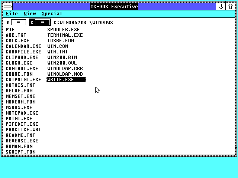Select NOTEPAD.EXE in file list
Viewport: 238px width, 178px height.
[22, 113]
